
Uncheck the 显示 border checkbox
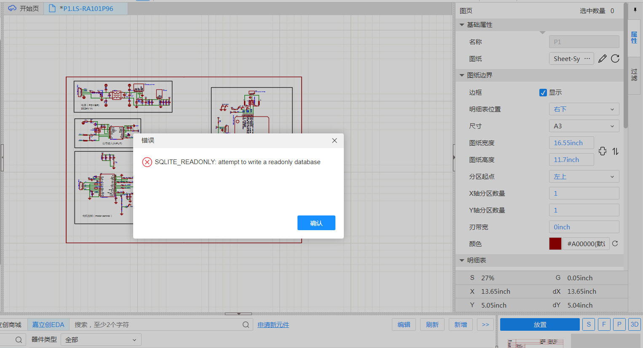543,93
